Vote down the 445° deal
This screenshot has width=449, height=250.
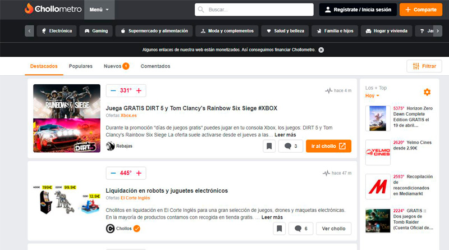pos(113,173)
